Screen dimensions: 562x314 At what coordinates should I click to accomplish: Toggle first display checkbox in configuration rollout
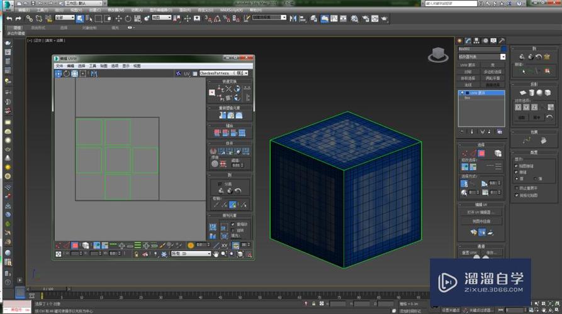516,166
